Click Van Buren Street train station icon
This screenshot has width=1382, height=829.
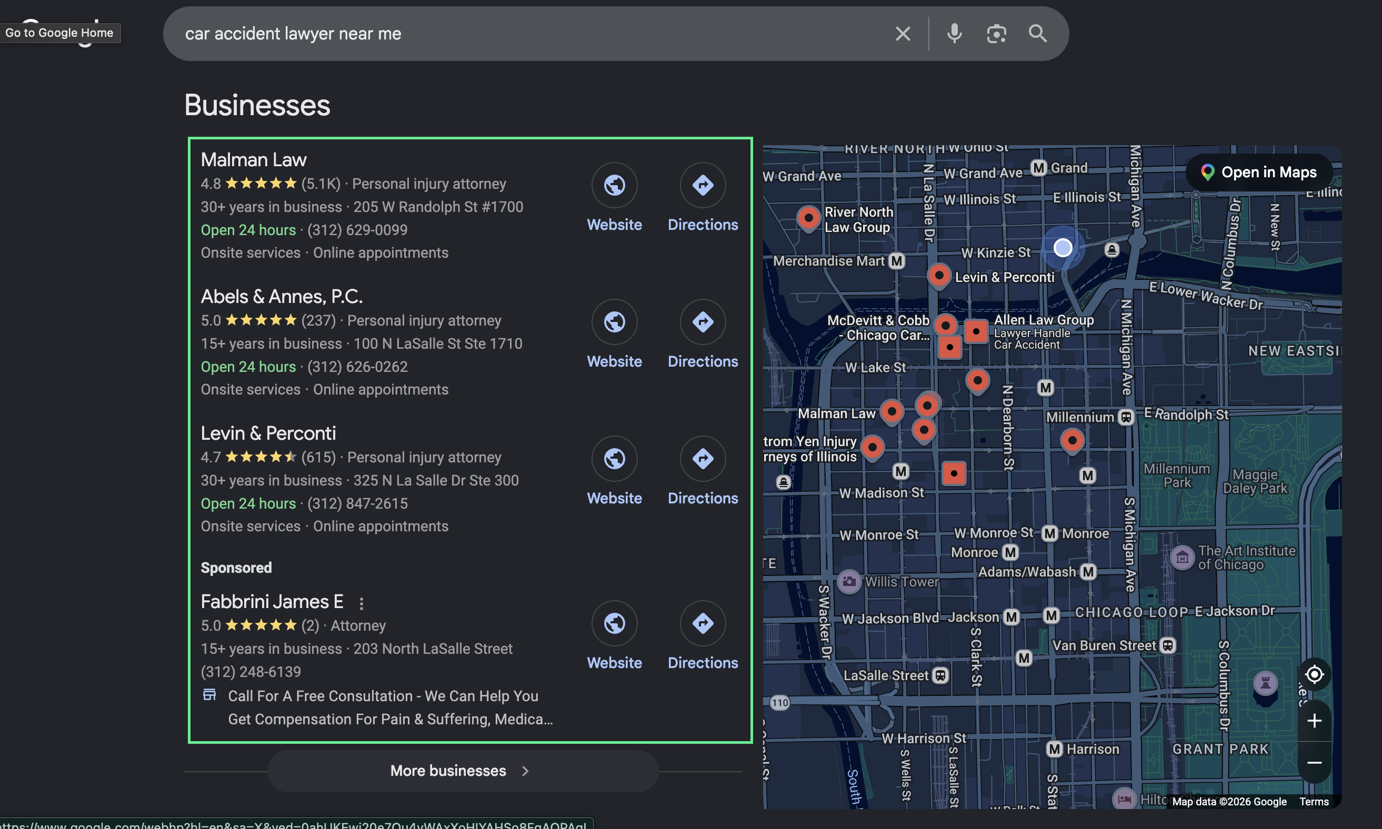coord(1167,646)
